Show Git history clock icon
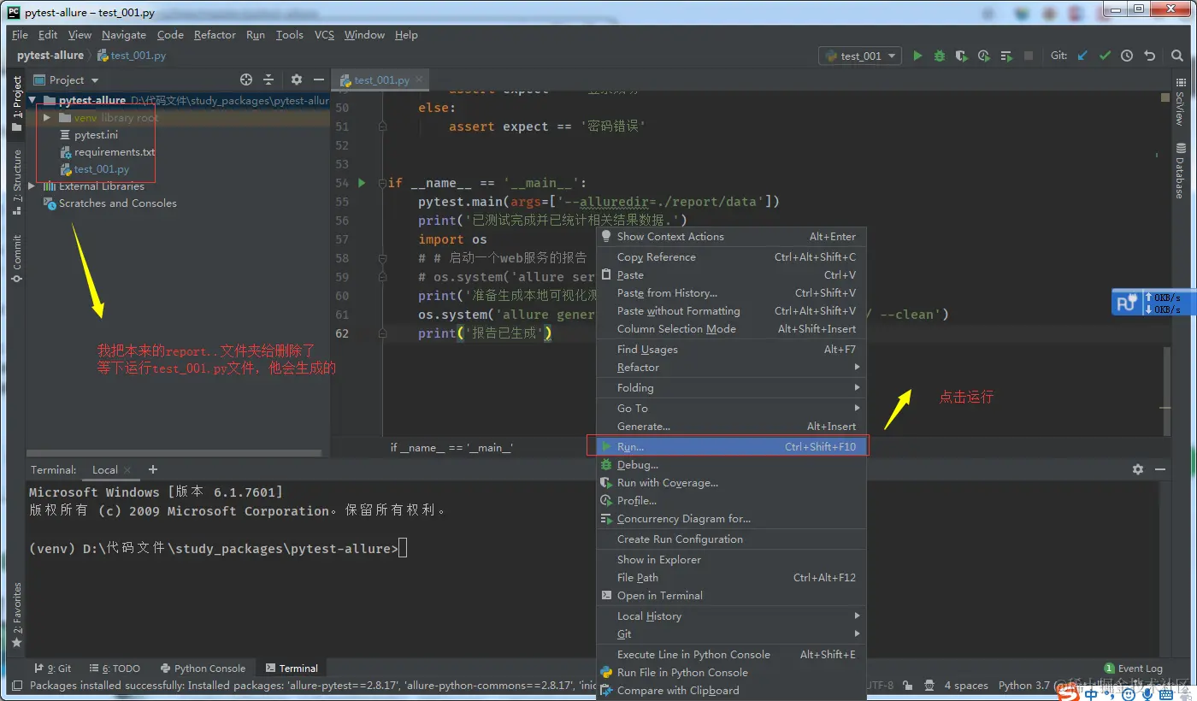1197x701 pixels. coord(1127,56)
